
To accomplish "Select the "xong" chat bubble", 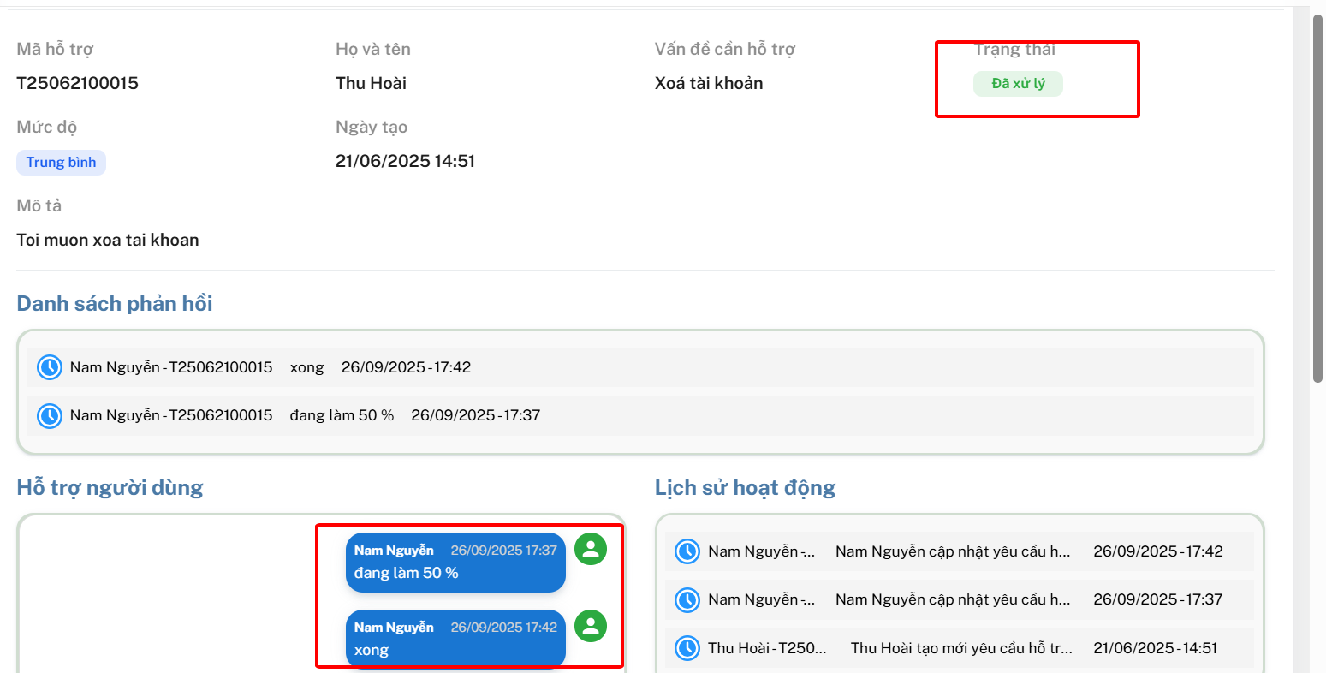I will tap(455, 639).
